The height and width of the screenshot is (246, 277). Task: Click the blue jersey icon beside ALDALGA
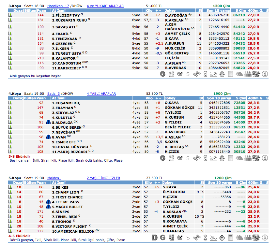(x=48, y=123)
